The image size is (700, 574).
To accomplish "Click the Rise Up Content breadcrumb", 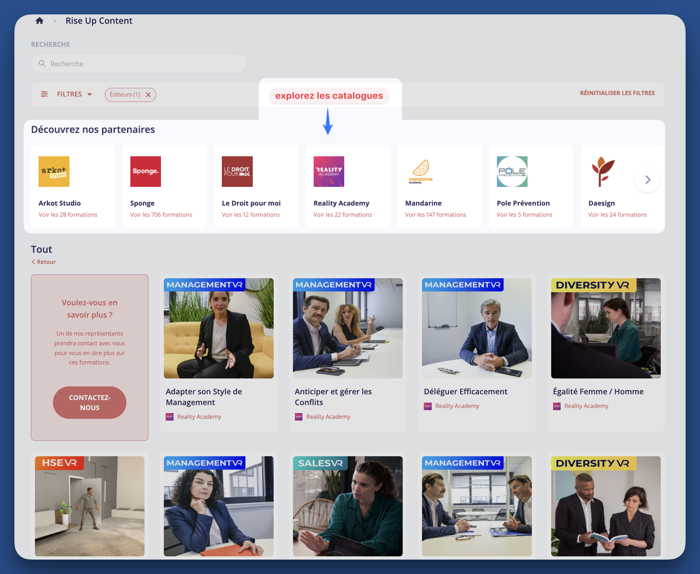I will pos(99,21).
